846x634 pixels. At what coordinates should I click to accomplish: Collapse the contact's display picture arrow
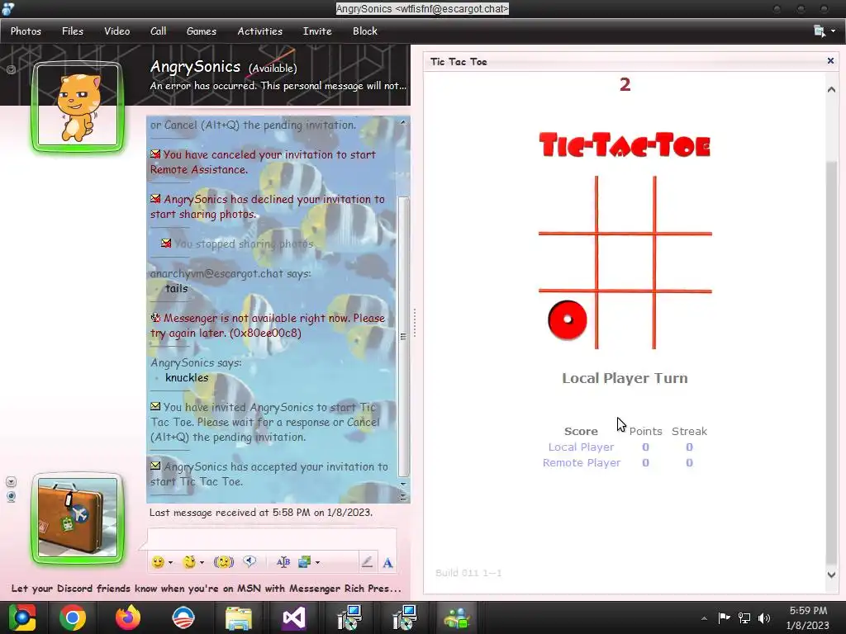pyautogui.click(x=11, y=69)
